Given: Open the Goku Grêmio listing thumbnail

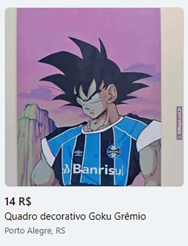Looking at the screenshot, I should click(x=94, y=97).
